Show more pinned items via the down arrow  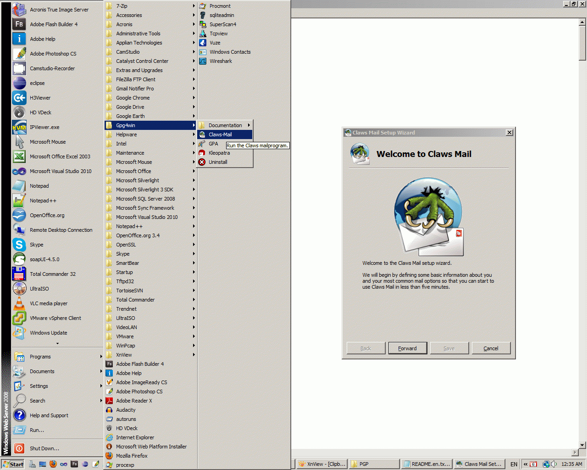57,343
